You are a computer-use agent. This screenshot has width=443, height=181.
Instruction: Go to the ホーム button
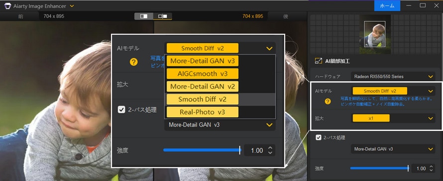click(387, 6)
